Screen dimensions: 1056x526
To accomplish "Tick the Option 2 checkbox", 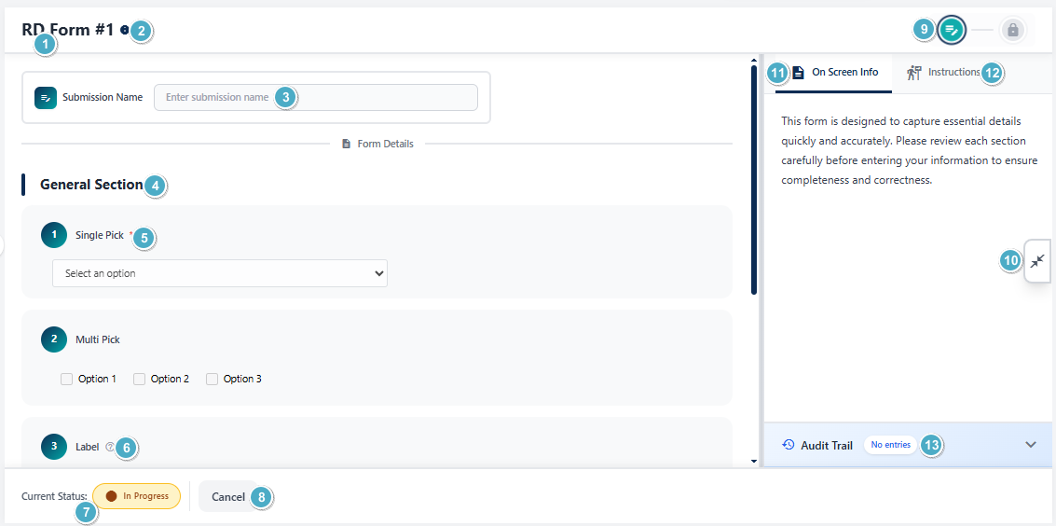I will tap(139, 379).
